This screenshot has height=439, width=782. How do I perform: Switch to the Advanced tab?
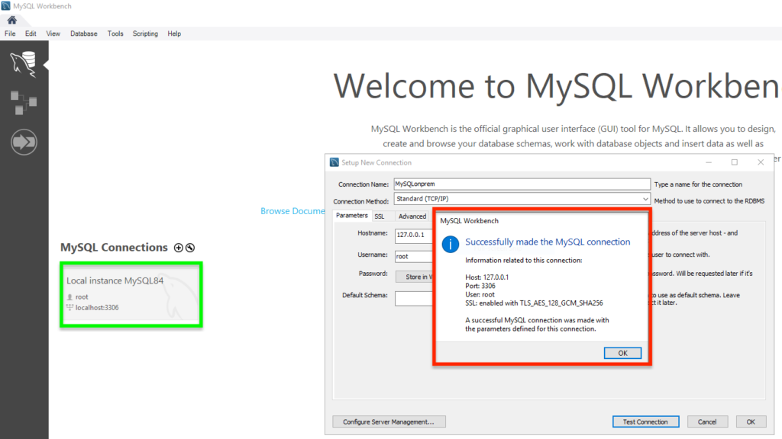[412, 216]
